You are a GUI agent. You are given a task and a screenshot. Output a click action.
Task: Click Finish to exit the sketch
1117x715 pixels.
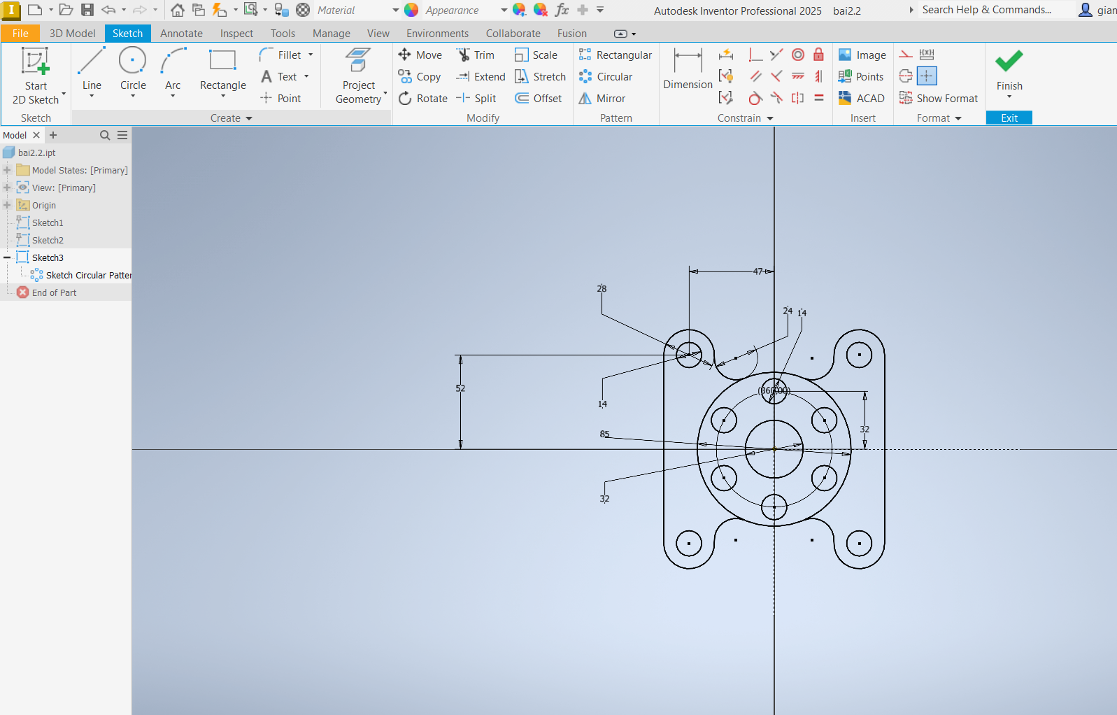[1009, 70]
